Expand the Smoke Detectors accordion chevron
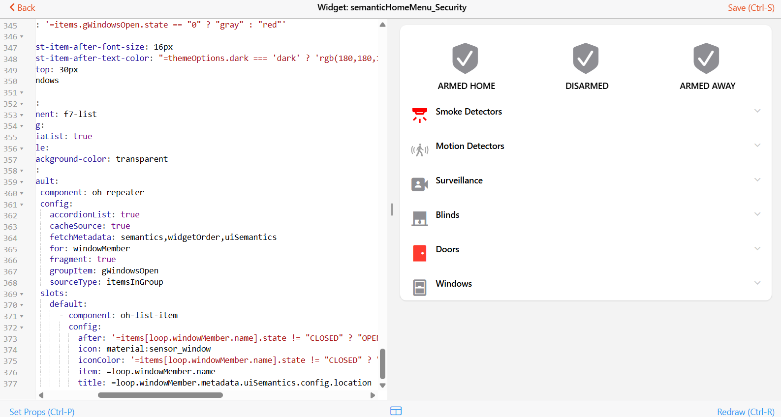The width and height of the screenshot is (781, 417). [757, 111]
